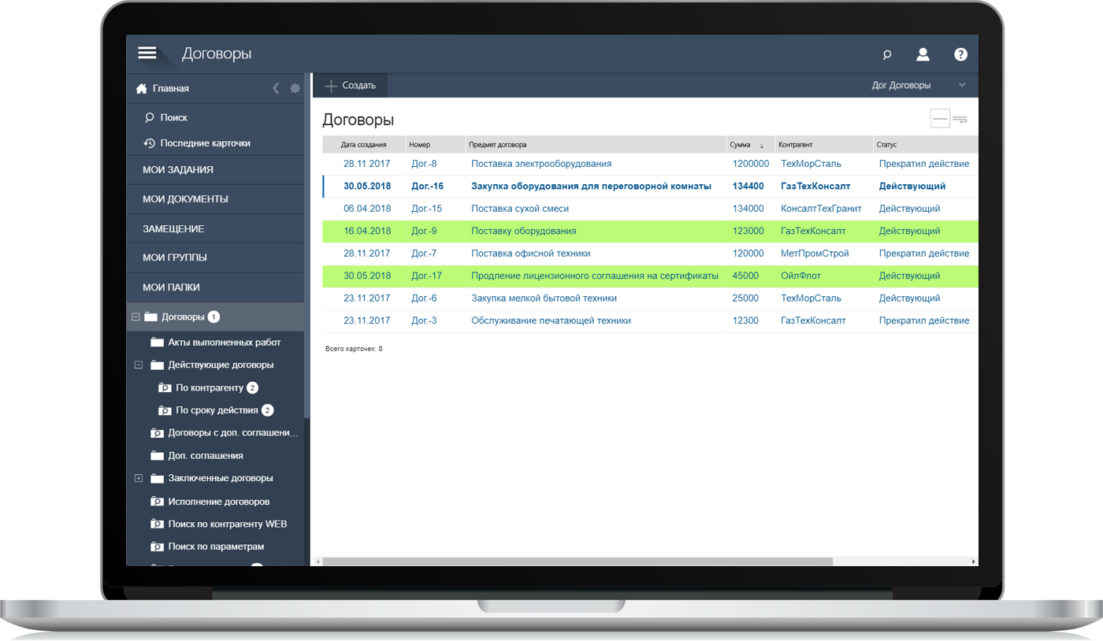The width and height of the screenshot is (1103, 641).
Task: Open Закупка оборудования для переговорной комнаты
Action: point(592,187)
